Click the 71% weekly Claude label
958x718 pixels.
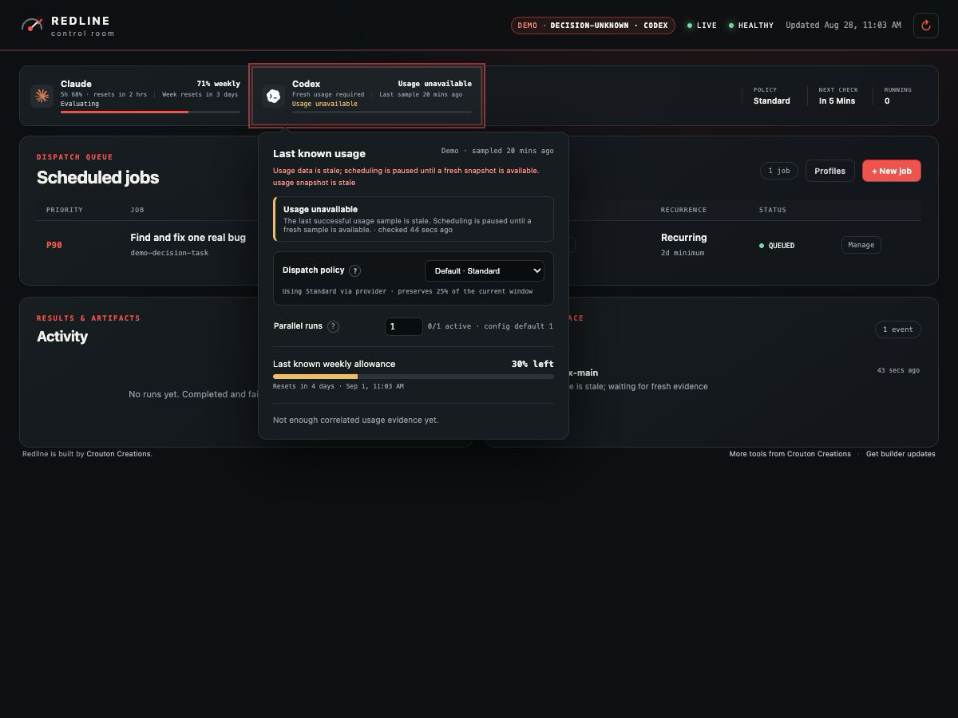[219, 84]
